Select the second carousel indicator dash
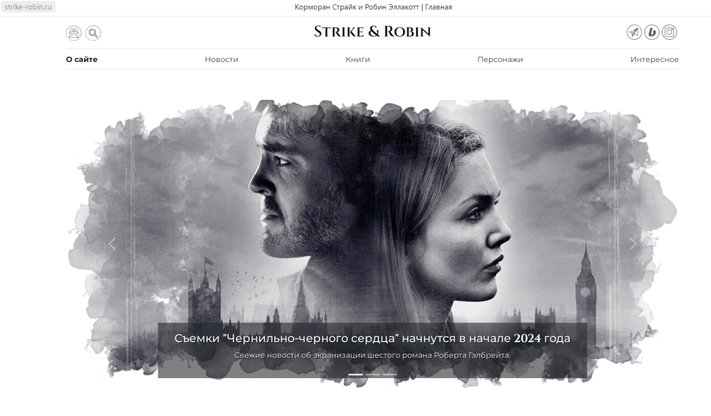 [x=372, y=375]
